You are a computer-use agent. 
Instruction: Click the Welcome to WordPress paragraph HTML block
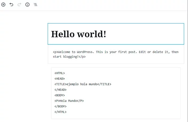click(116, 54)
